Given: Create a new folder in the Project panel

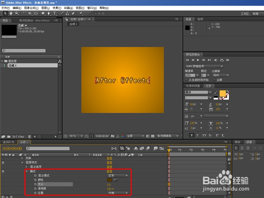Looking at the screenshot, I should pos(9,137).
